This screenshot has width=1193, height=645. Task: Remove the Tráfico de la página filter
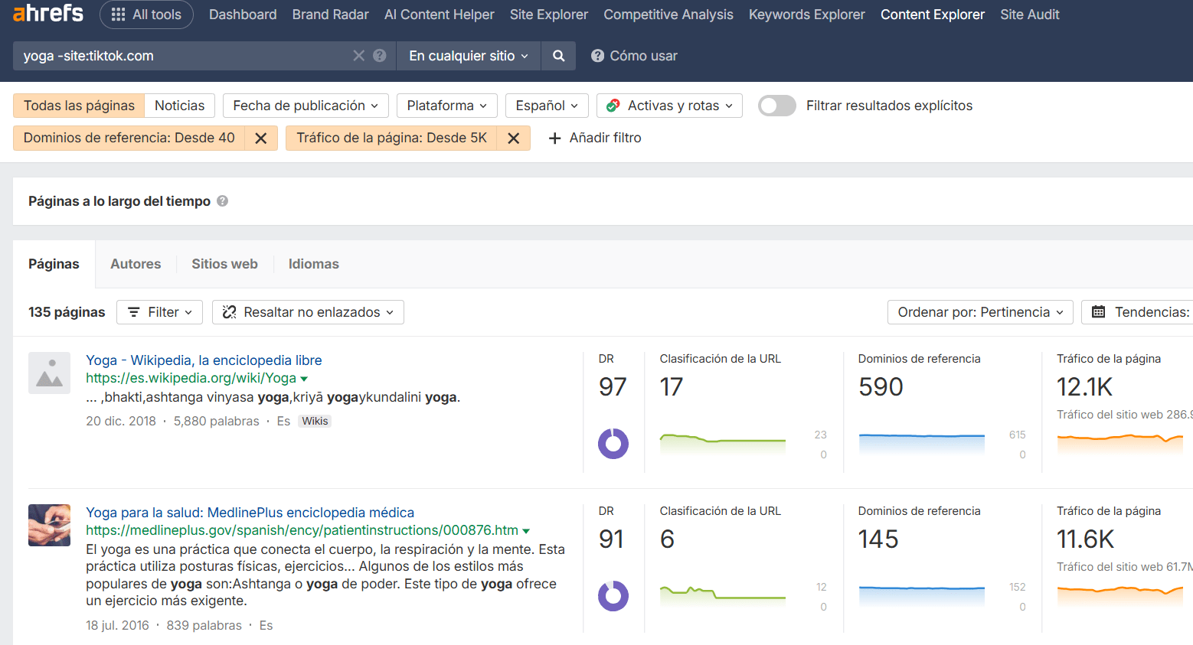[x=514, y=138]
